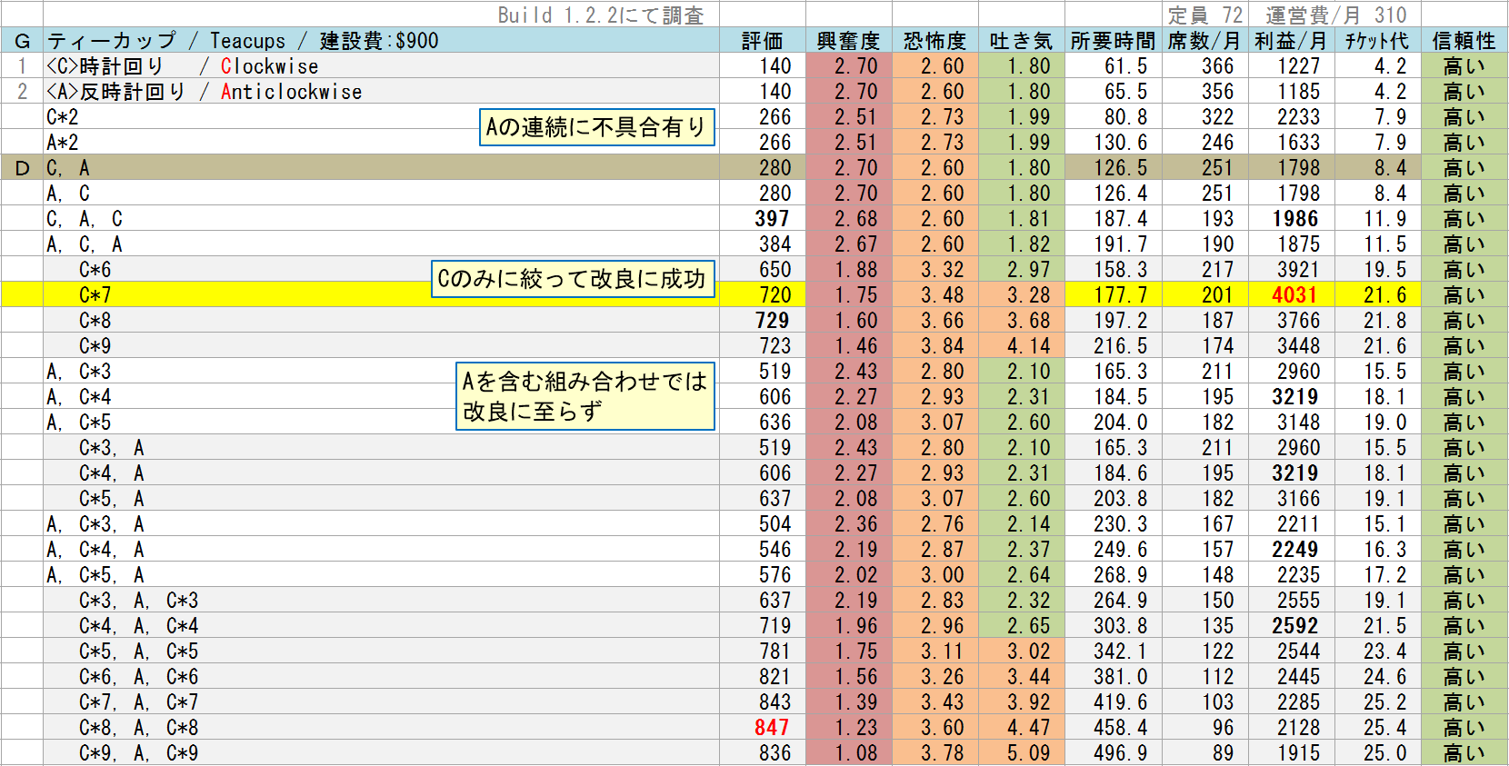Select the note 'Cのみに絞って改良に成功'

pos(573,279)
